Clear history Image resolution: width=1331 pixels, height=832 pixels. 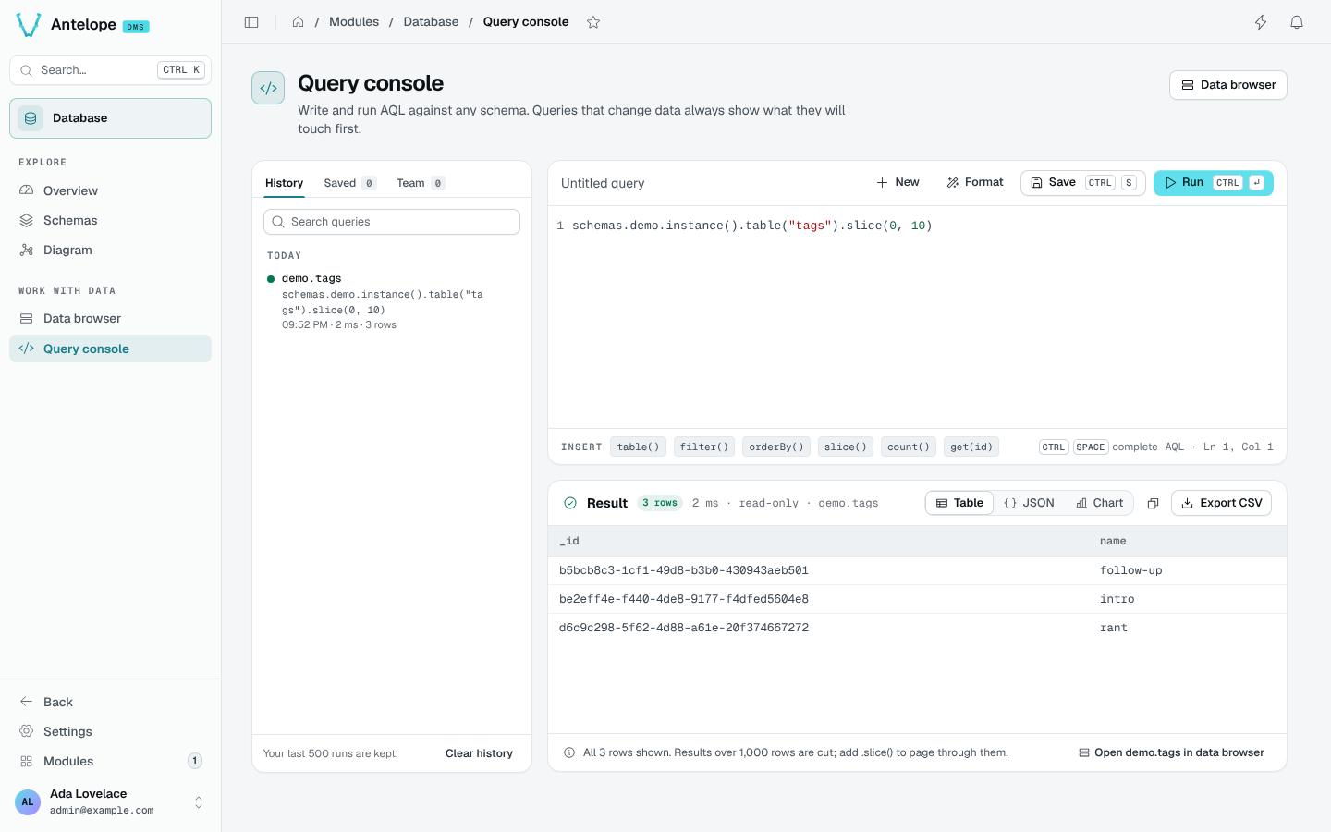[x=479, y=753]
